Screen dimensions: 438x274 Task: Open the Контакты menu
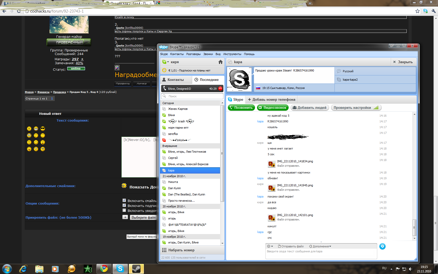tap(177, 54)
